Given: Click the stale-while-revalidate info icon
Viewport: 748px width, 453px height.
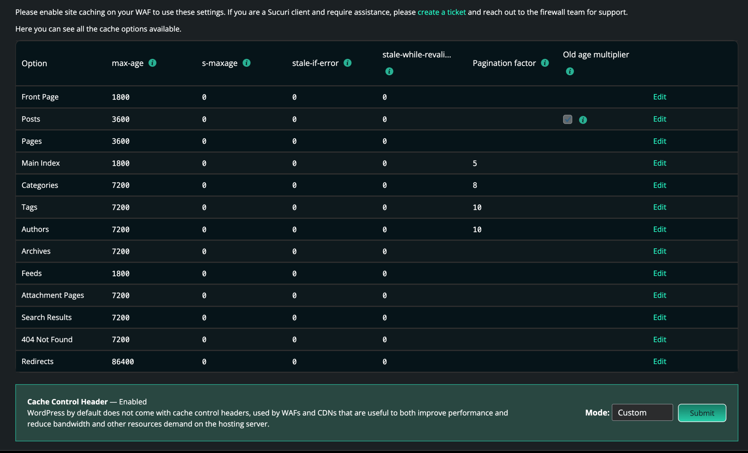Looking at the screenshot, I should tap(389, 71).
